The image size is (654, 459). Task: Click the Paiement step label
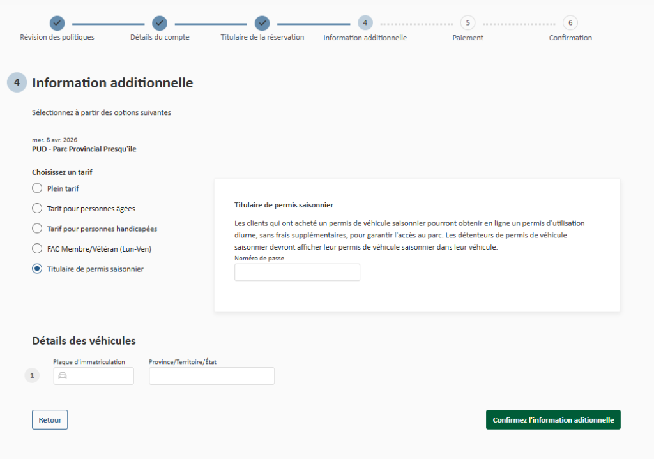468,38
